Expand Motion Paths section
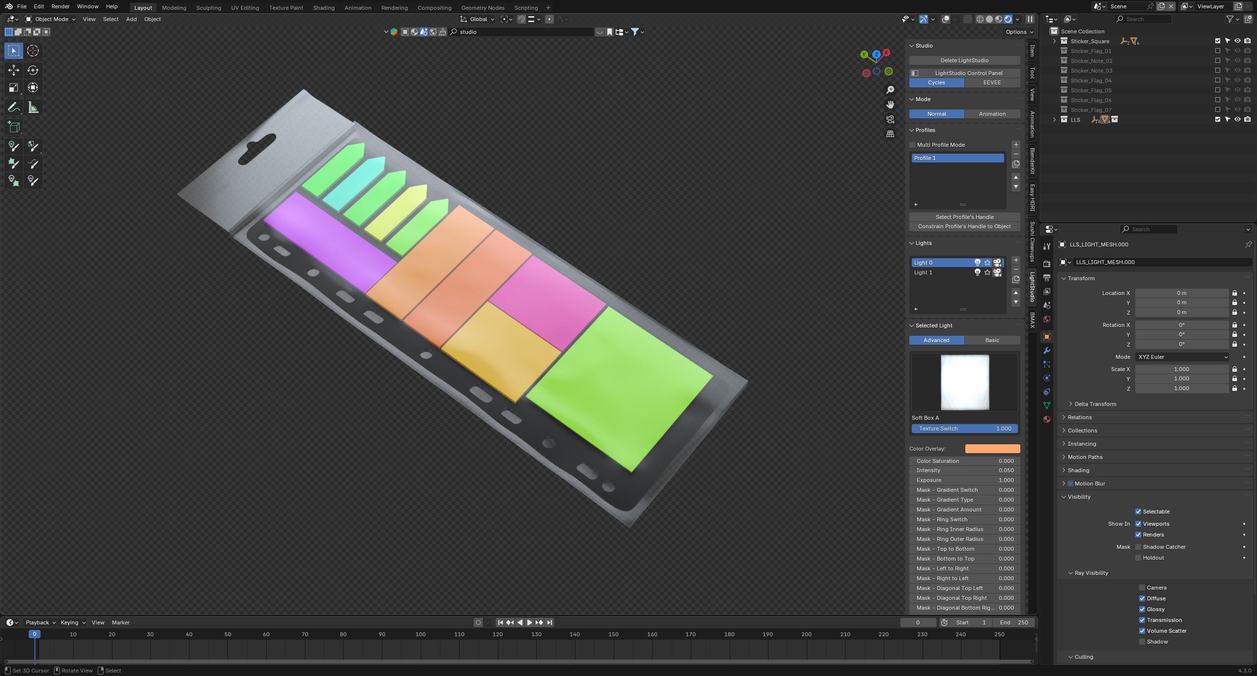The width and height of the screenshot is (1257, 676). (1085, 457)
